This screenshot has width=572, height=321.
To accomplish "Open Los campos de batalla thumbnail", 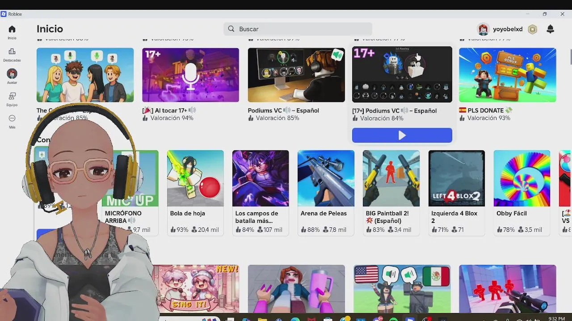I will [261, 178].
